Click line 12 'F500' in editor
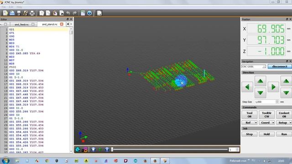292x164 pixels. coord(13,67)
